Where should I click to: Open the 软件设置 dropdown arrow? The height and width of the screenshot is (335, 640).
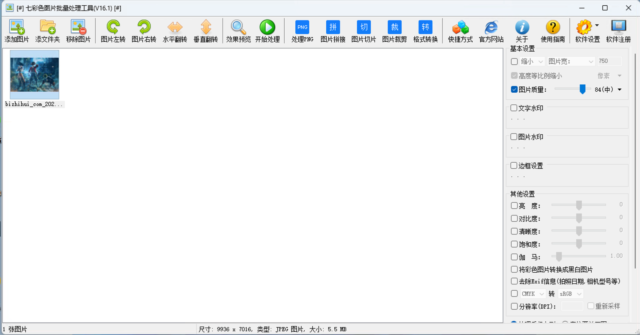tap(597, 25)
